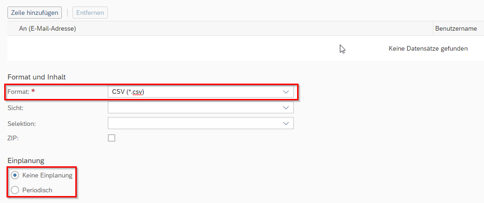Click the Selektion field label
The height and width of the screenshot is (203, 484).
[x=21, y=124]
